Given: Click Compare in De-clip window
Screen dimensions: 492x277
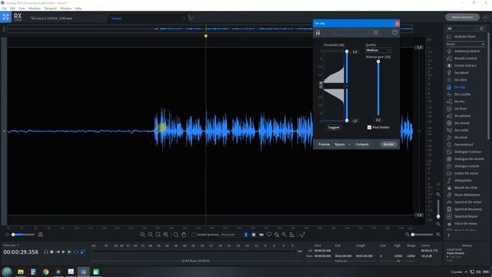Looking at the screenshot, I should (362, 145).
